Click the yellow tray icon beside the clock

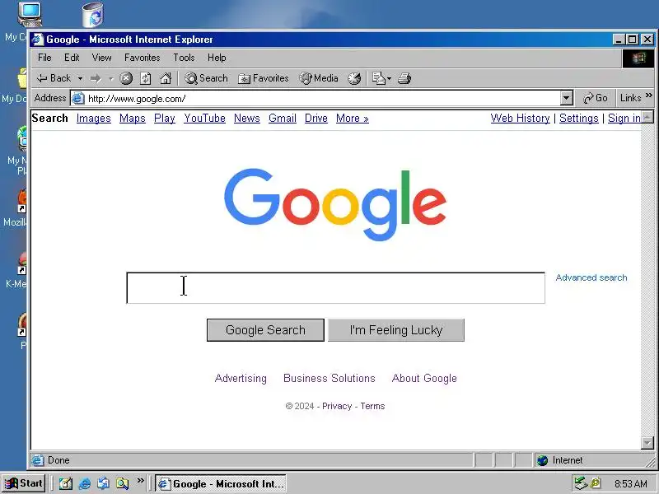[595, 483]
